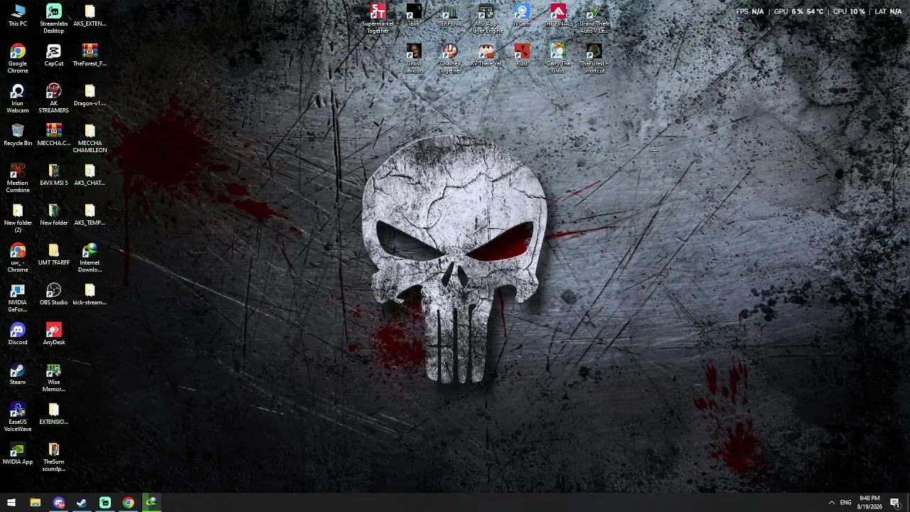Select the EaseUS VoiceWave shortcut
The width and height of the screenshot is (910, 512).
tap(18, 417)
